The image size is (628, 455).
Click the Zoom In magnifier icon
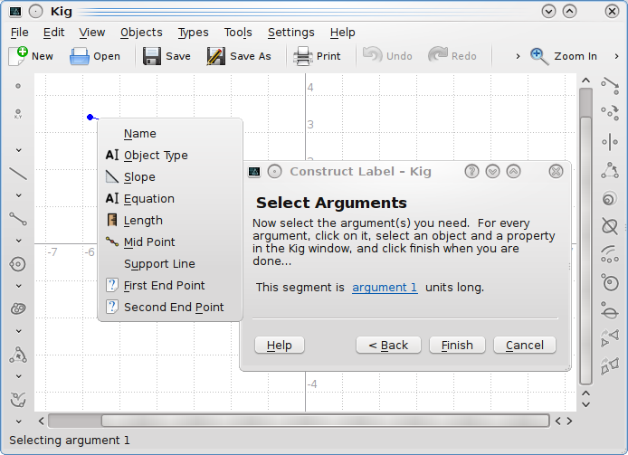539,56
